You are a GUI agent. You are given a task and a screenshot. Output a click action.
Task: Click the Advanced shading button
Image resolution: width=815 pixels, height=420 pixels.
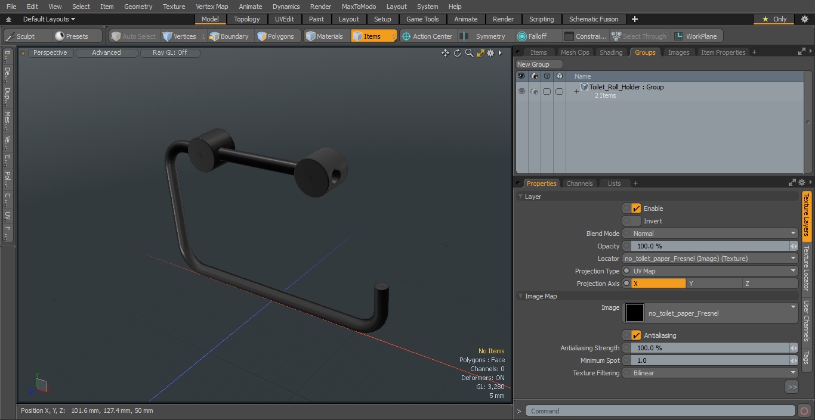pyautogui.click(x=106, y=52)
